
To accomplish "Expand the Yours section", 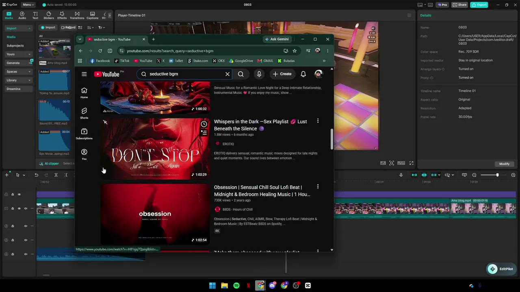I will [x=29, y=54].
